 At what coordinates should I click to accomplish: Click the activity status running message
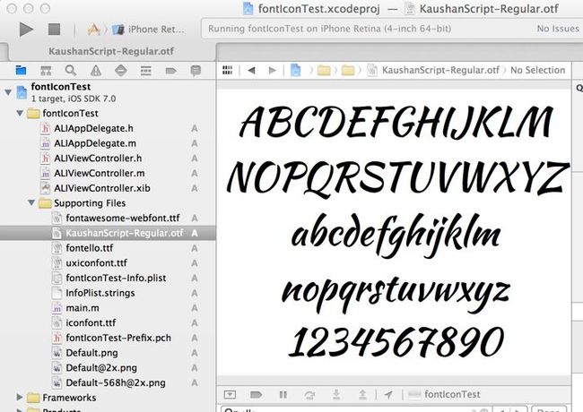click(329, 29)
